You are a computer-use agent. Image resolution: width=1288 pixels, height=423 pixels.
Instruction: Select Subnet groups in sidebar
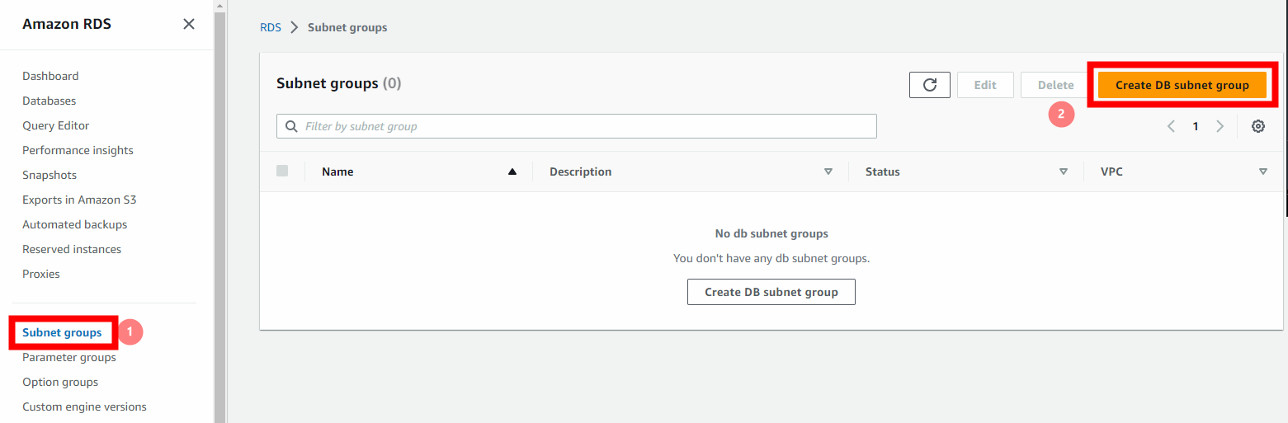coord(62,332)
